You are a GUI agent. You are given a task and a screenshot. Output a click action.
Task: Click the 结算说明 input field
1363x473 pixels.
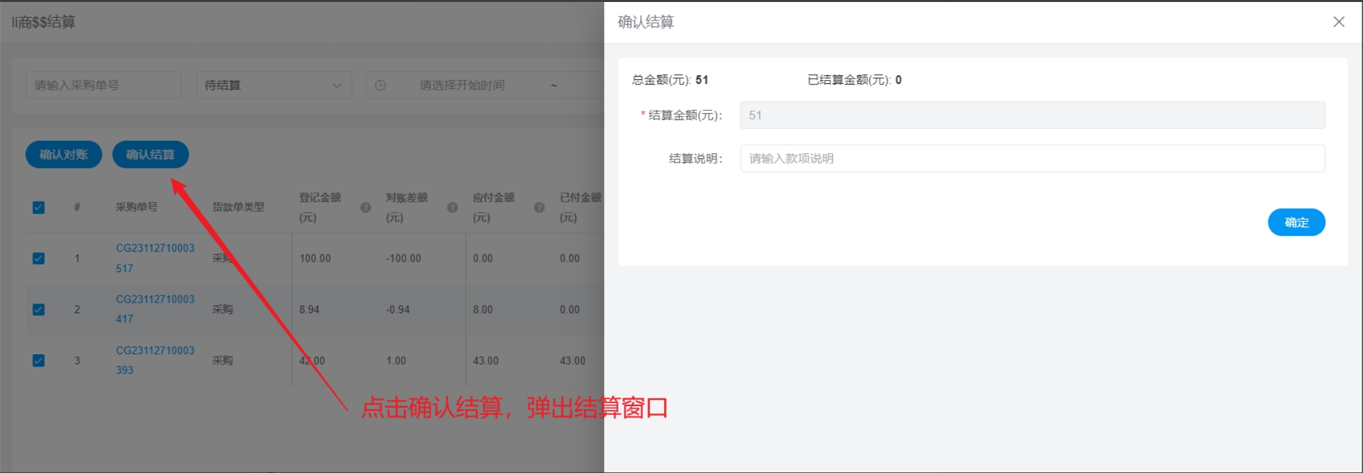[1032, 159]
